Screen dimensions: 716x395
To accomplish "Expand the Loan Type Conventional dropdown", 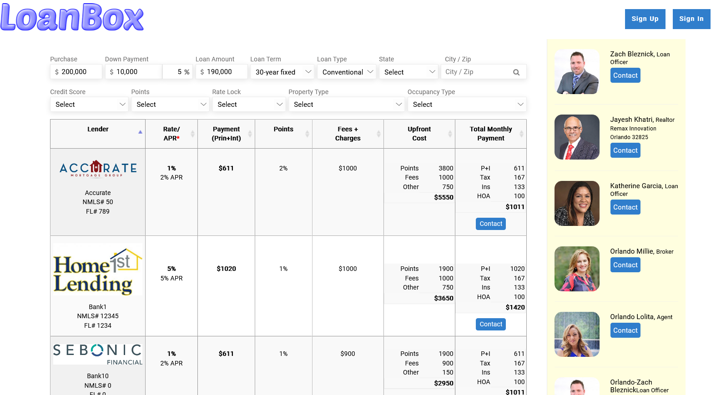I will (x=347, y=72).
